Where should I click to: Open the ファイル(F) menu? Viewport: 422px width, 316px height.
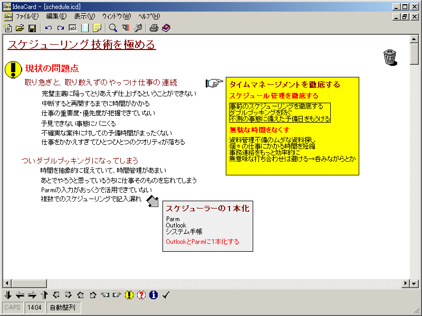27,16
